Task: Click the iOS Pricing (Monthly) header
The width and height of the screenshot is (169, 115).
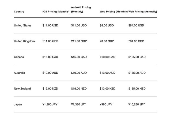Action: click(x=56, y=12)
